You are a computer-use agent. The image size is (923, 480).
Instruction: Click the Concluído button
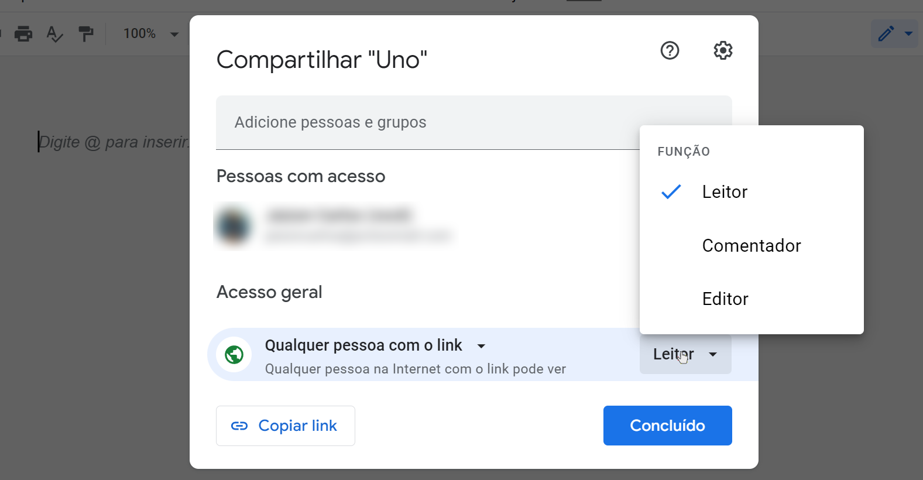[667, 426]
